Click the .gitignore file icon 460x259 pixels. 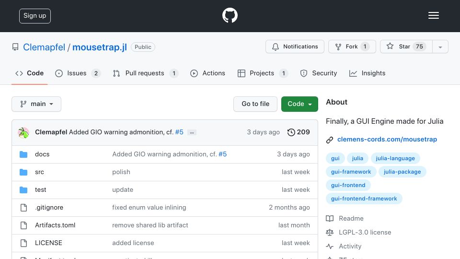coord(24,208)
